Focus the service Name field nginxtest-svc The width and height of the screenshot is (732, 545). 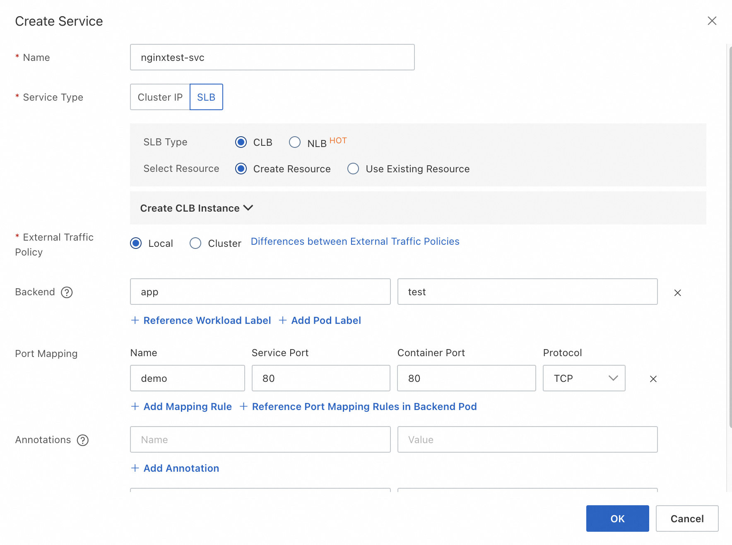272,57
